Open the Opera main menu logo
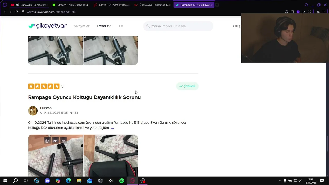The image size is (329, 185). pos(5,5)
